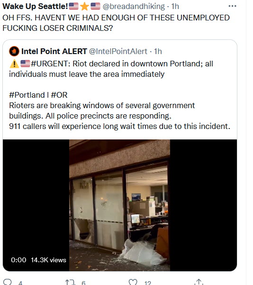Click the share upload icon
Screen dimensions: 253x285
199,282
